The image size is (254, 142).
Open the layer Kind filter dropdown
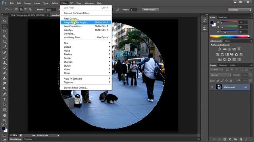(x=217, y=69)
